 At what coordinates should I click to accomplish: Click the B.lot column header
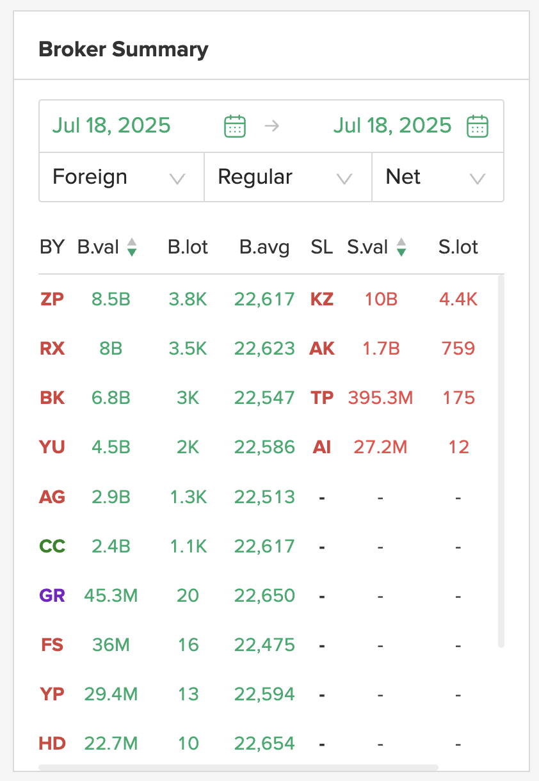[188, 247]
